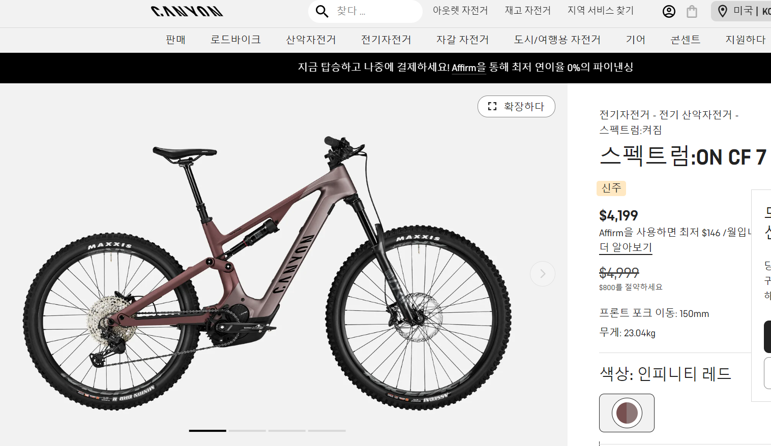Open the 자갈 자전거 menu
Screen dimensions: 771x446
[x=462, y=40]
